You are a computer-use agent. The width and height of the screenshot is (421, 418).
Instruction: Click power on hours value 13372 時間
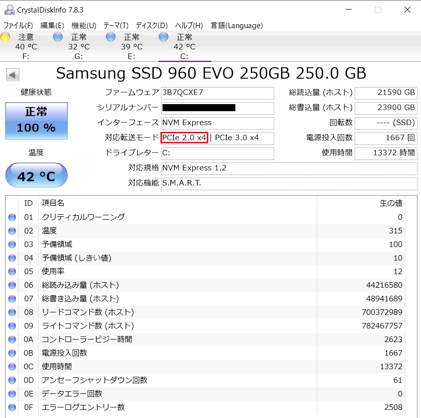(386, 153)
